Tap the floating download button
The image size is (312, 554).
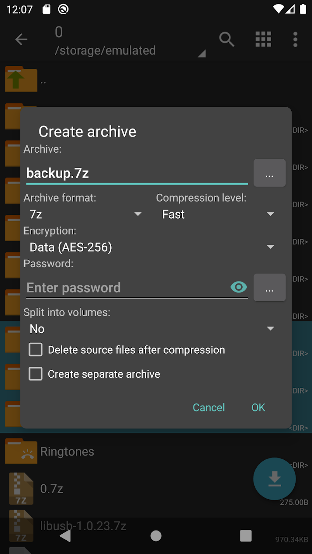[x=274, y=479]
